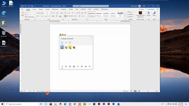
Task: Open the heart category in emoji picker
Action: (90, 67)
